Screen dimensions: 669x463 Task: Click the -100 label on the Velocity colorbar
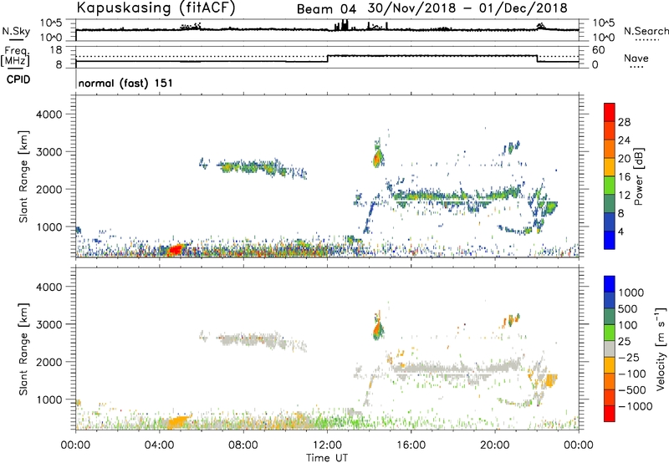tap(631, 374)
